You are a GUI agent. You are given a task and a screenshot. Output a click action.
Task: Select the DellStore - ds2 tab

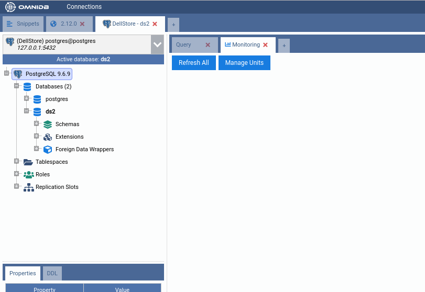pos(130,24)
